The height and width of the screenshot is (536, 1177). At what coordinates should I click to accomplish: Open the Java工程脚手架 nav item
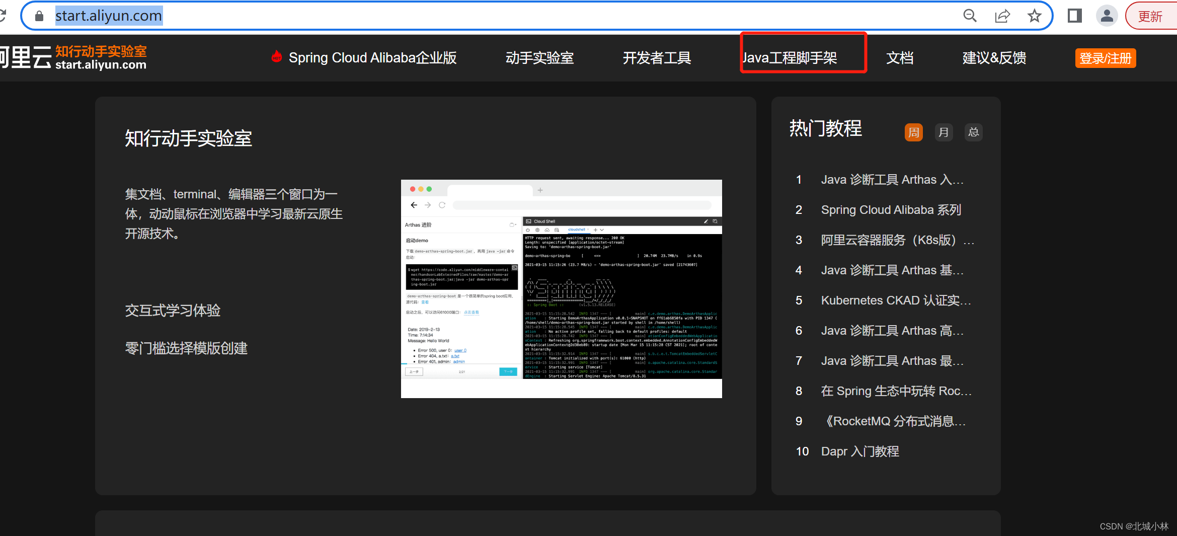(790, 58)
